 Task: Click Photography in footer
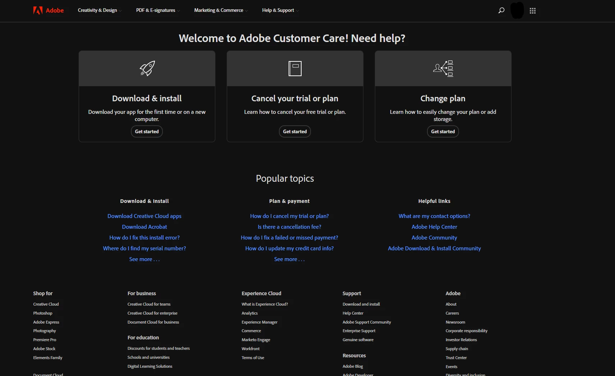(x=45, y=331)
